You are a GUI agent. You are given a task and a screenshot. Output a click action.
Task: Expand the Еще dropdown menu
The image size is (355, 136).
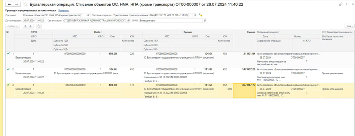[x=349, y=26]
